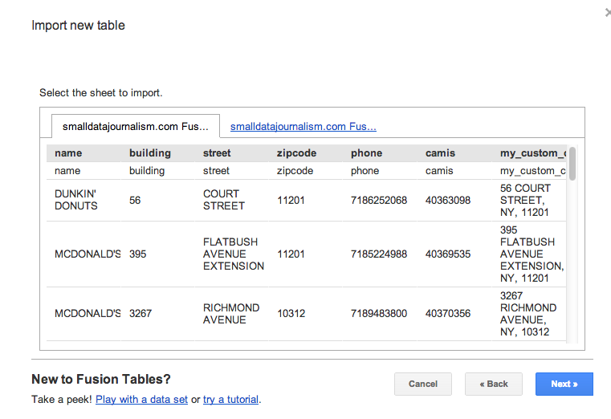The height and width of the screenshot is (419, 611).
Task: Select the DUNKIN' DONUTS name cell
Action: tap(84, 200)
